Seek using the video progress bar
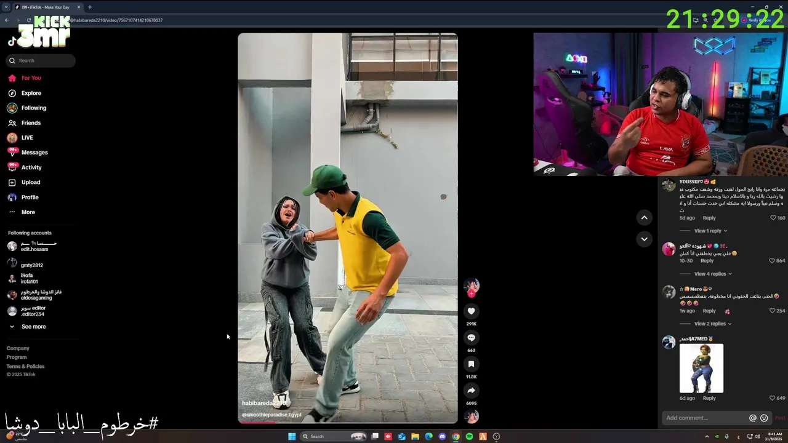Image resolution: width=788 pixels, height=443 pixels. [x=348, y=422]
